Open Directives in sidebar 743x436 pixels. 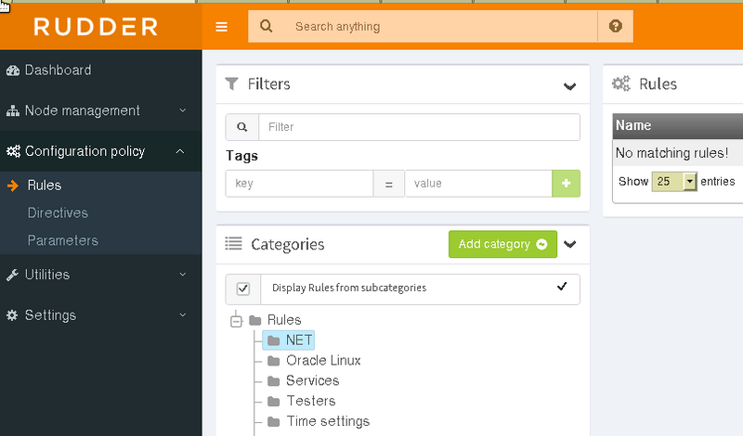pyautogui.click(x=58, y=212)
